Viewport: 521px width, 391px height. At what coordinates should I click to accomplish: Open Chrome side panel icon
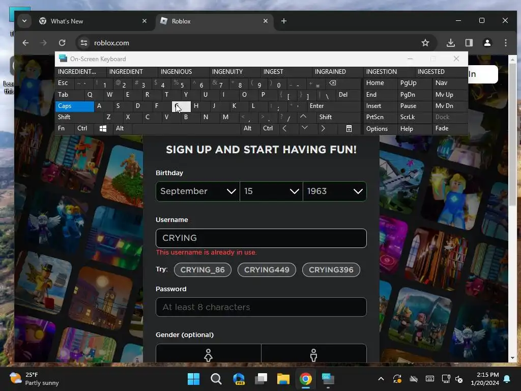[469, 43]
